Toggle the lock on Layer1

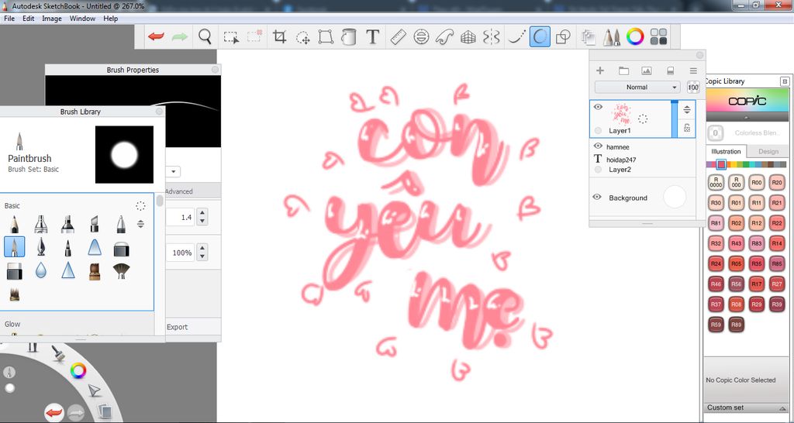[687, 128]
